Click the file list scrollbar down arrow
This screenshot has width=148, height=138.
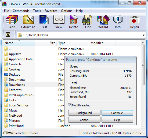(x=143, y=126)
